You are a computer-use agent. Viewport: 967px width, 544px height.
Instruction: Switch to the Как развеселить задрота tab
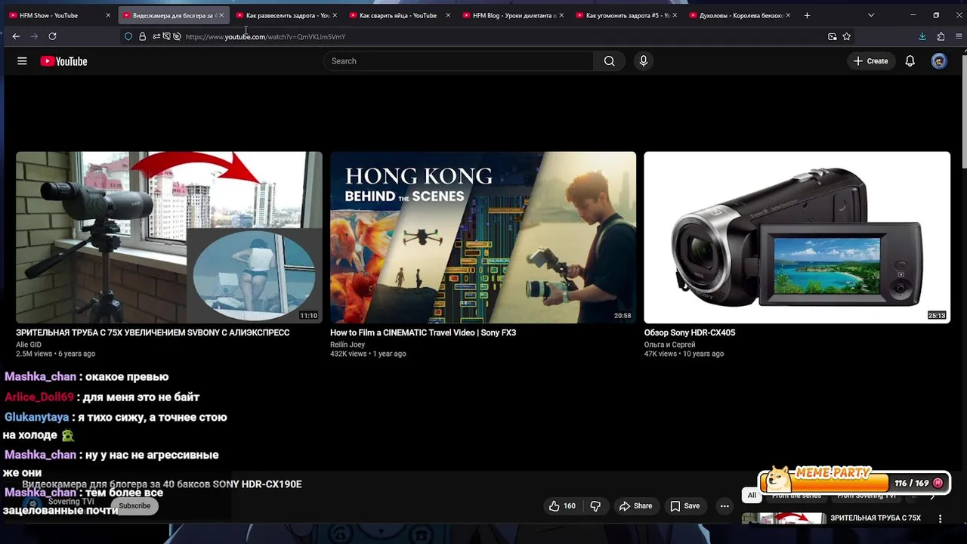(287, 15)
